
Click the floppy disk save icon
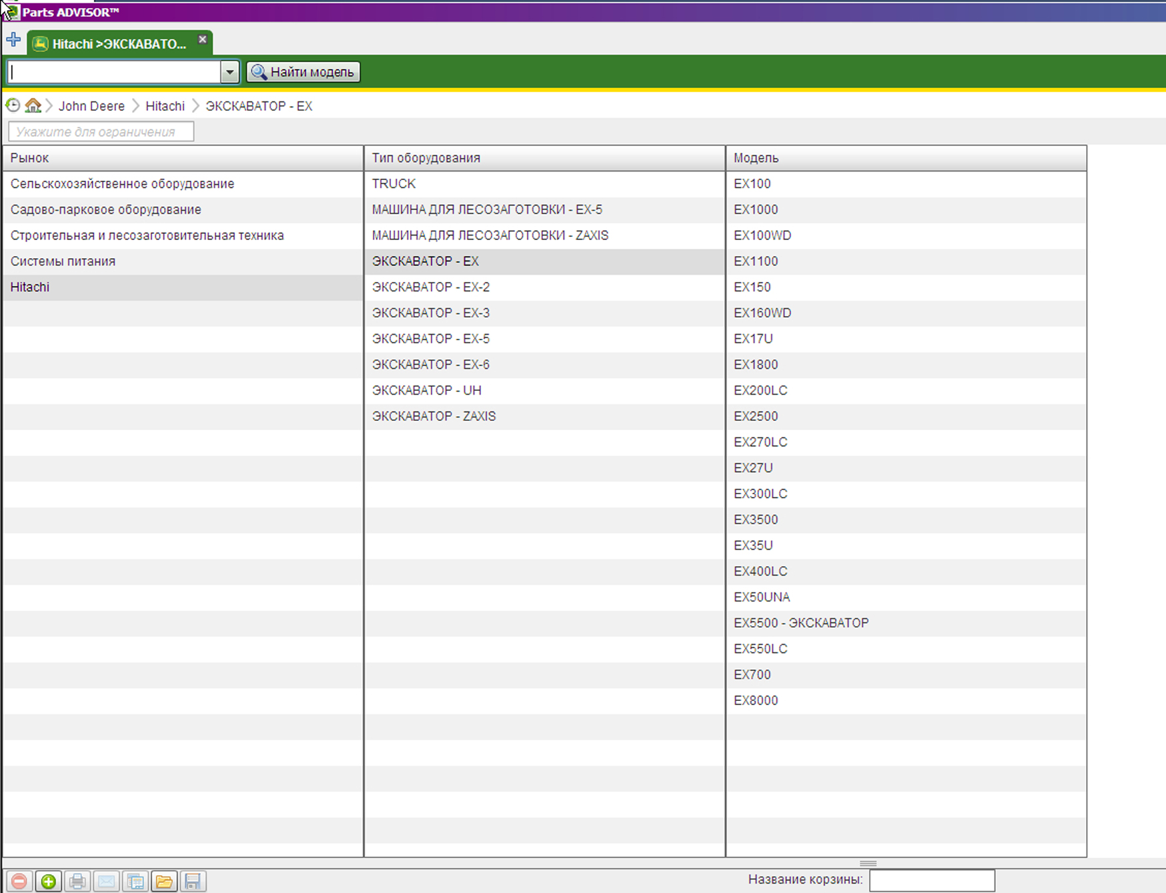[x=193, y=881]
